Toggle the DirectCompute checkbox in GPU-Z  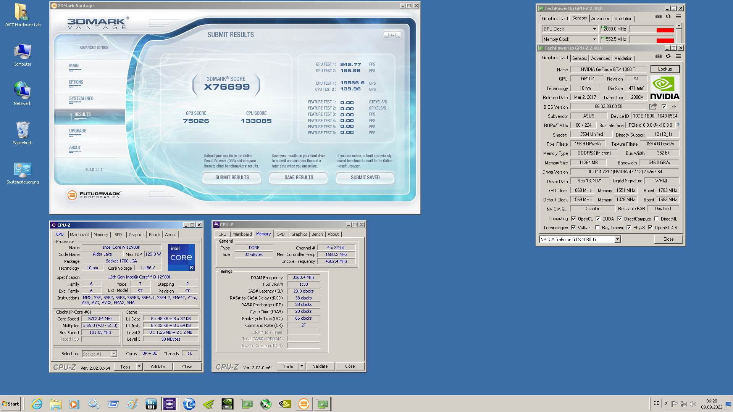tap(620, 219)
